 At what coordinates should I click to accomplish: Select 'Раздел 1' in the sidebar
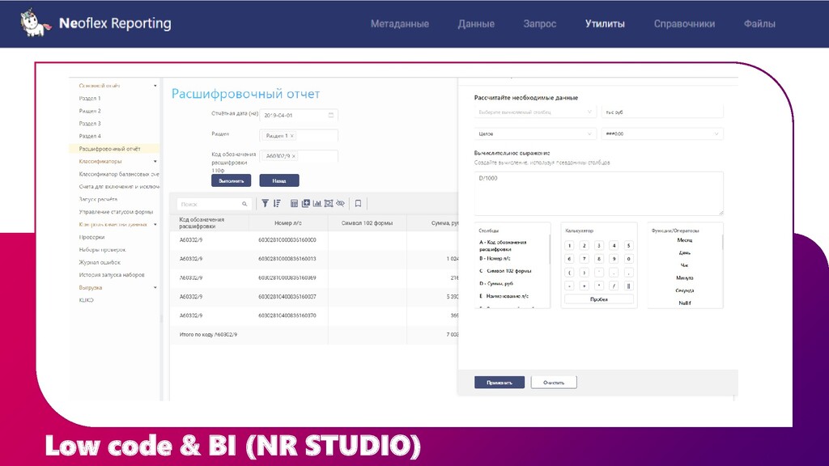(89, 98)
